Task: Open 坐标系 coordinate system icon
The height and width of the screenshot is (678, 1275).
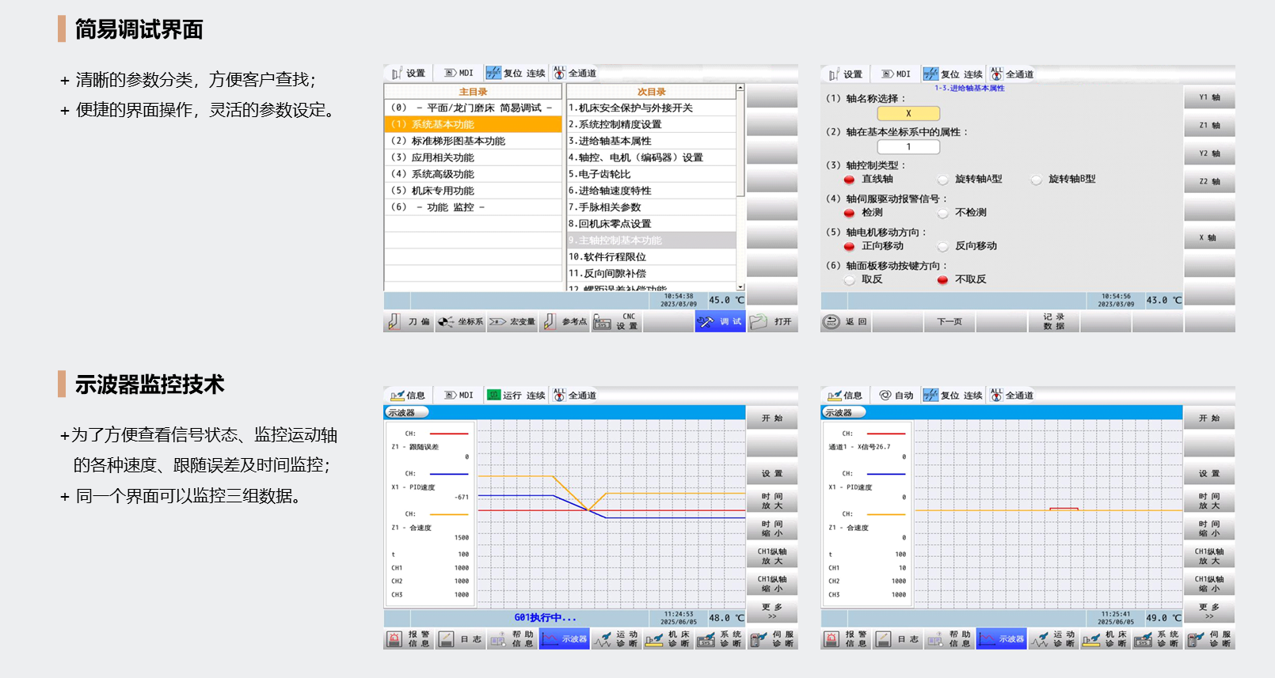Action: coord(447,322)
